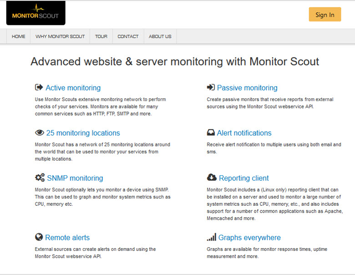Open the Graphs everywhere link
The width and height of the screenshot is (355, 275).
tap(249, 237)
